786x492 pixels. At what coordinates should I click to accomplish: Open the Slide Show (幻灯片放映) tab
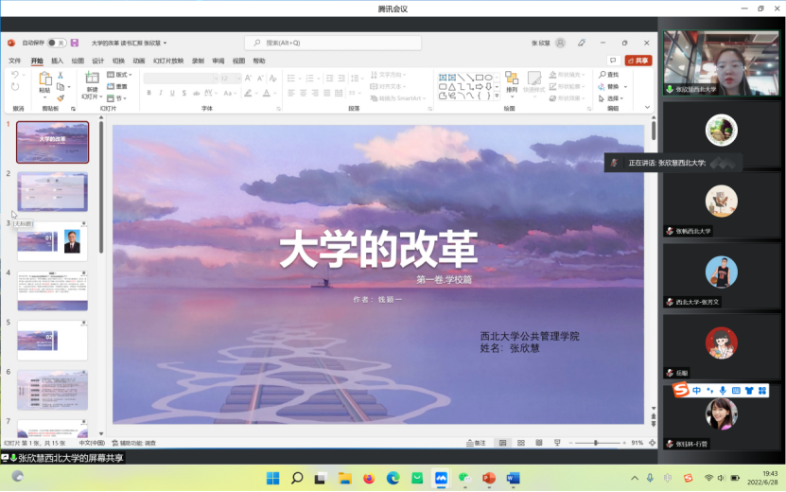coord(171,61)
